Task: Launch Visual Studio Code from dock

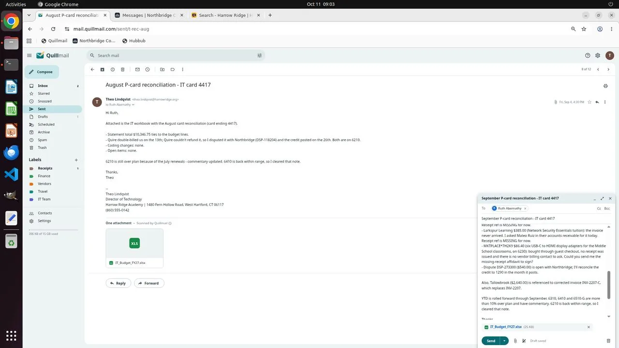Action: click(x=11, y=174)
